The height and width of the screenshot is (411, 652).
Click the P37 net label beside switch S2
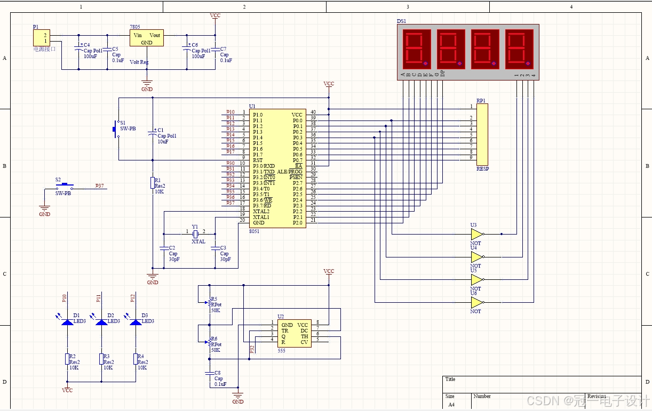99,186
